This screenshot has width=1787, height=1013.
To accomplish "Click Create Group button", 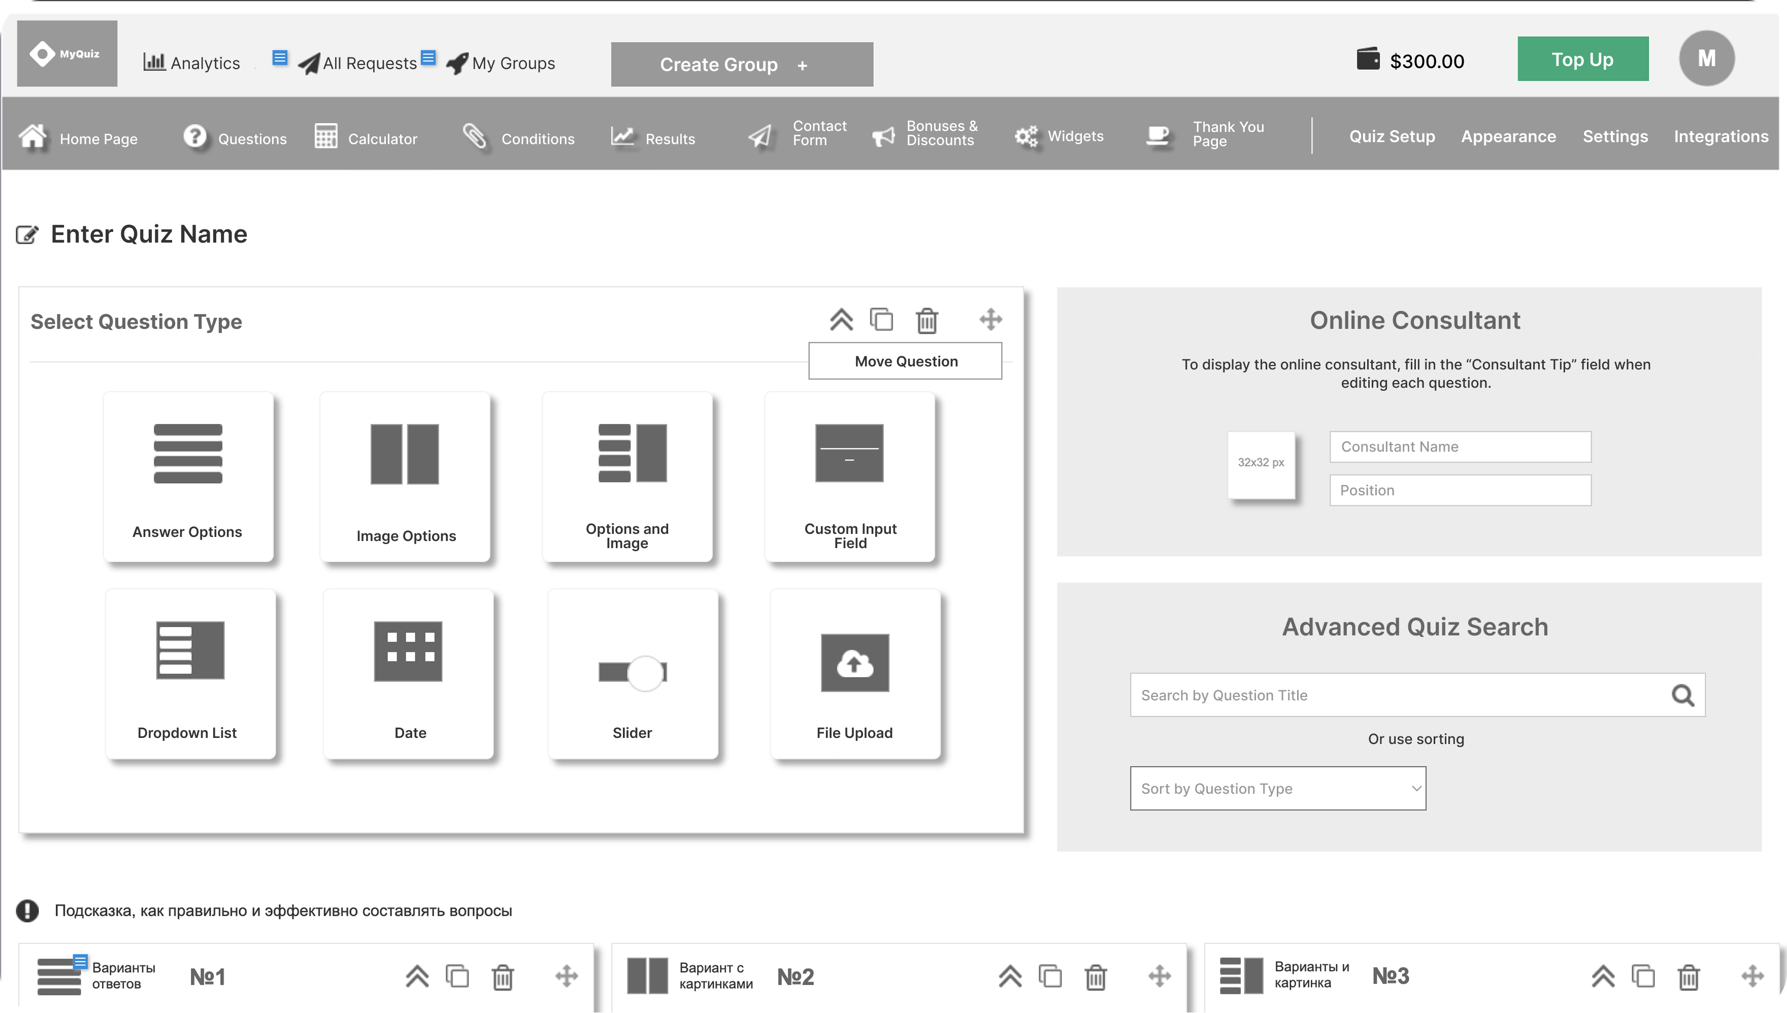I will [x=742, y=64].
